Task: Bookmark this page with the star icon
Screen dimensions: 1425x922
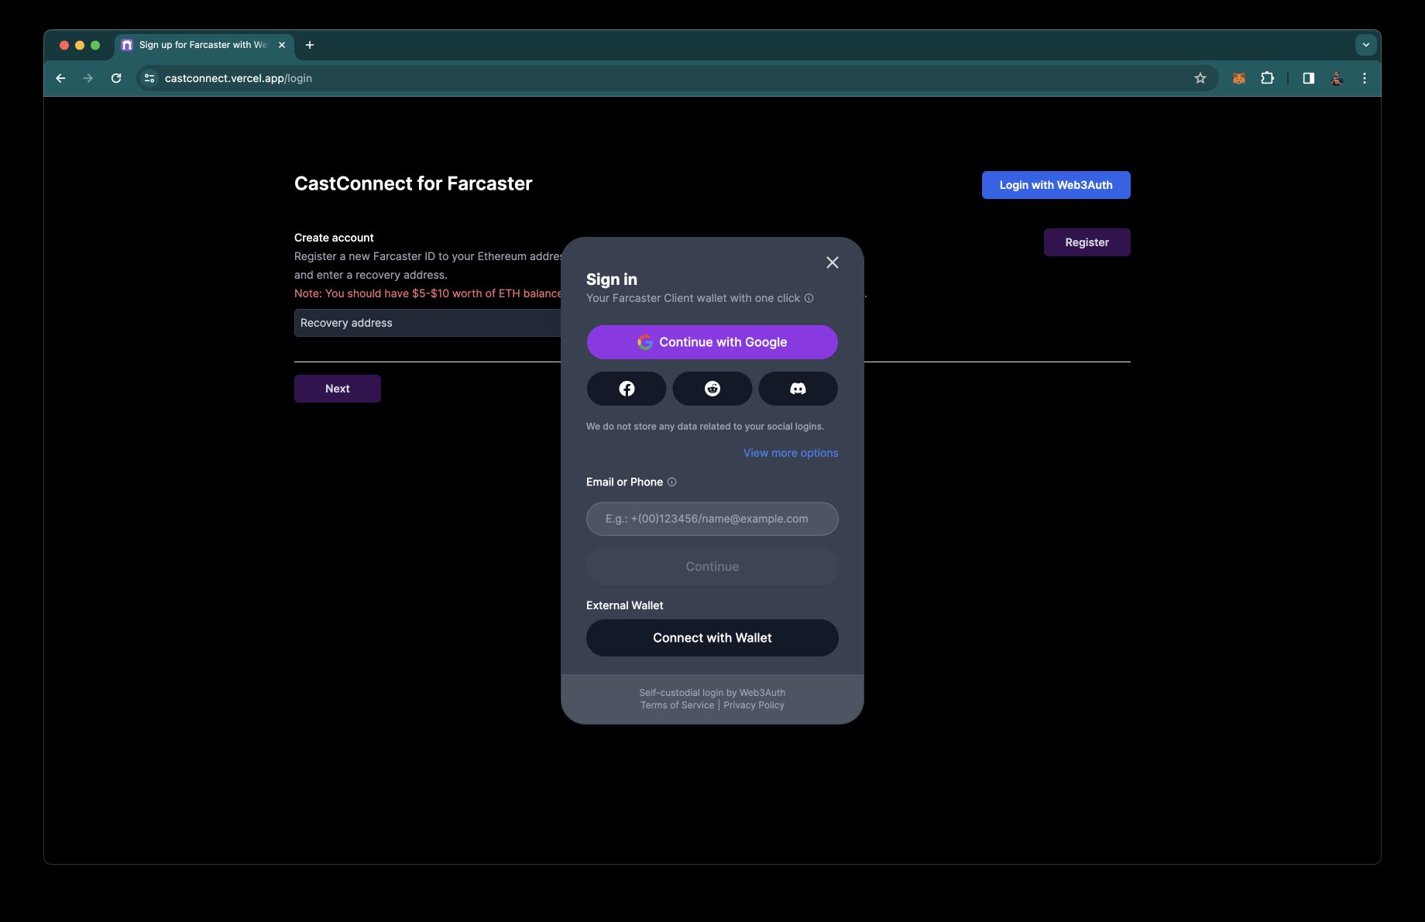Action: tap(1200, 78)
